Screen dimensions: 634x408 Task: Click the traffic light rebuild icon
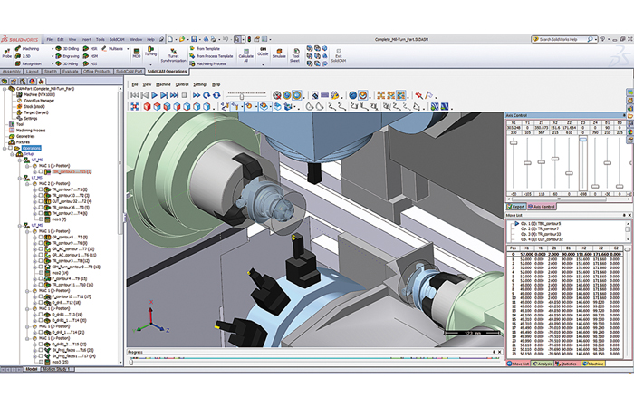(249, 39)
